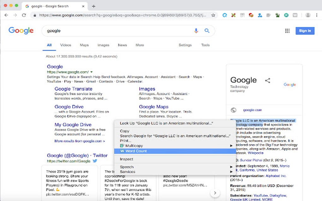Open the Google Drive sitelink

tap(69, 107)
